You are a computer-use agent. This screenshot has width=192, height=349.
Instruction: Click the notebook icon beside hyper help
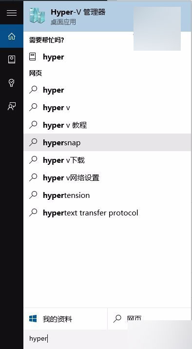33,57
